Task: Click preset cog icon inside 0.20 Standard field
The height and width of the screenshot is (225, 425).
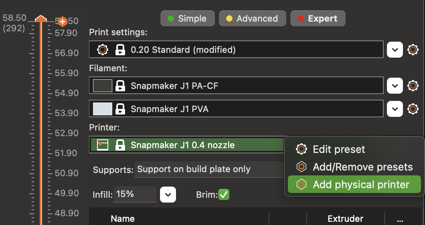Action: coord(103,50)
